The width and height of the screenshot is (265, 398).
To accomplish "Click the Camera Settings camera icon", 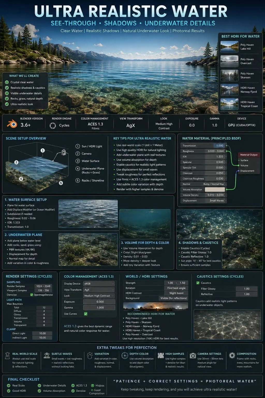I will [x=193, y=356].
